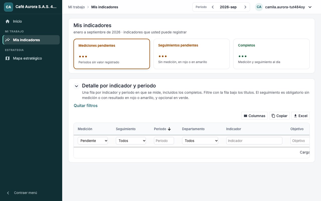
Task: Select the Completos card
Action: pos(271,54)
